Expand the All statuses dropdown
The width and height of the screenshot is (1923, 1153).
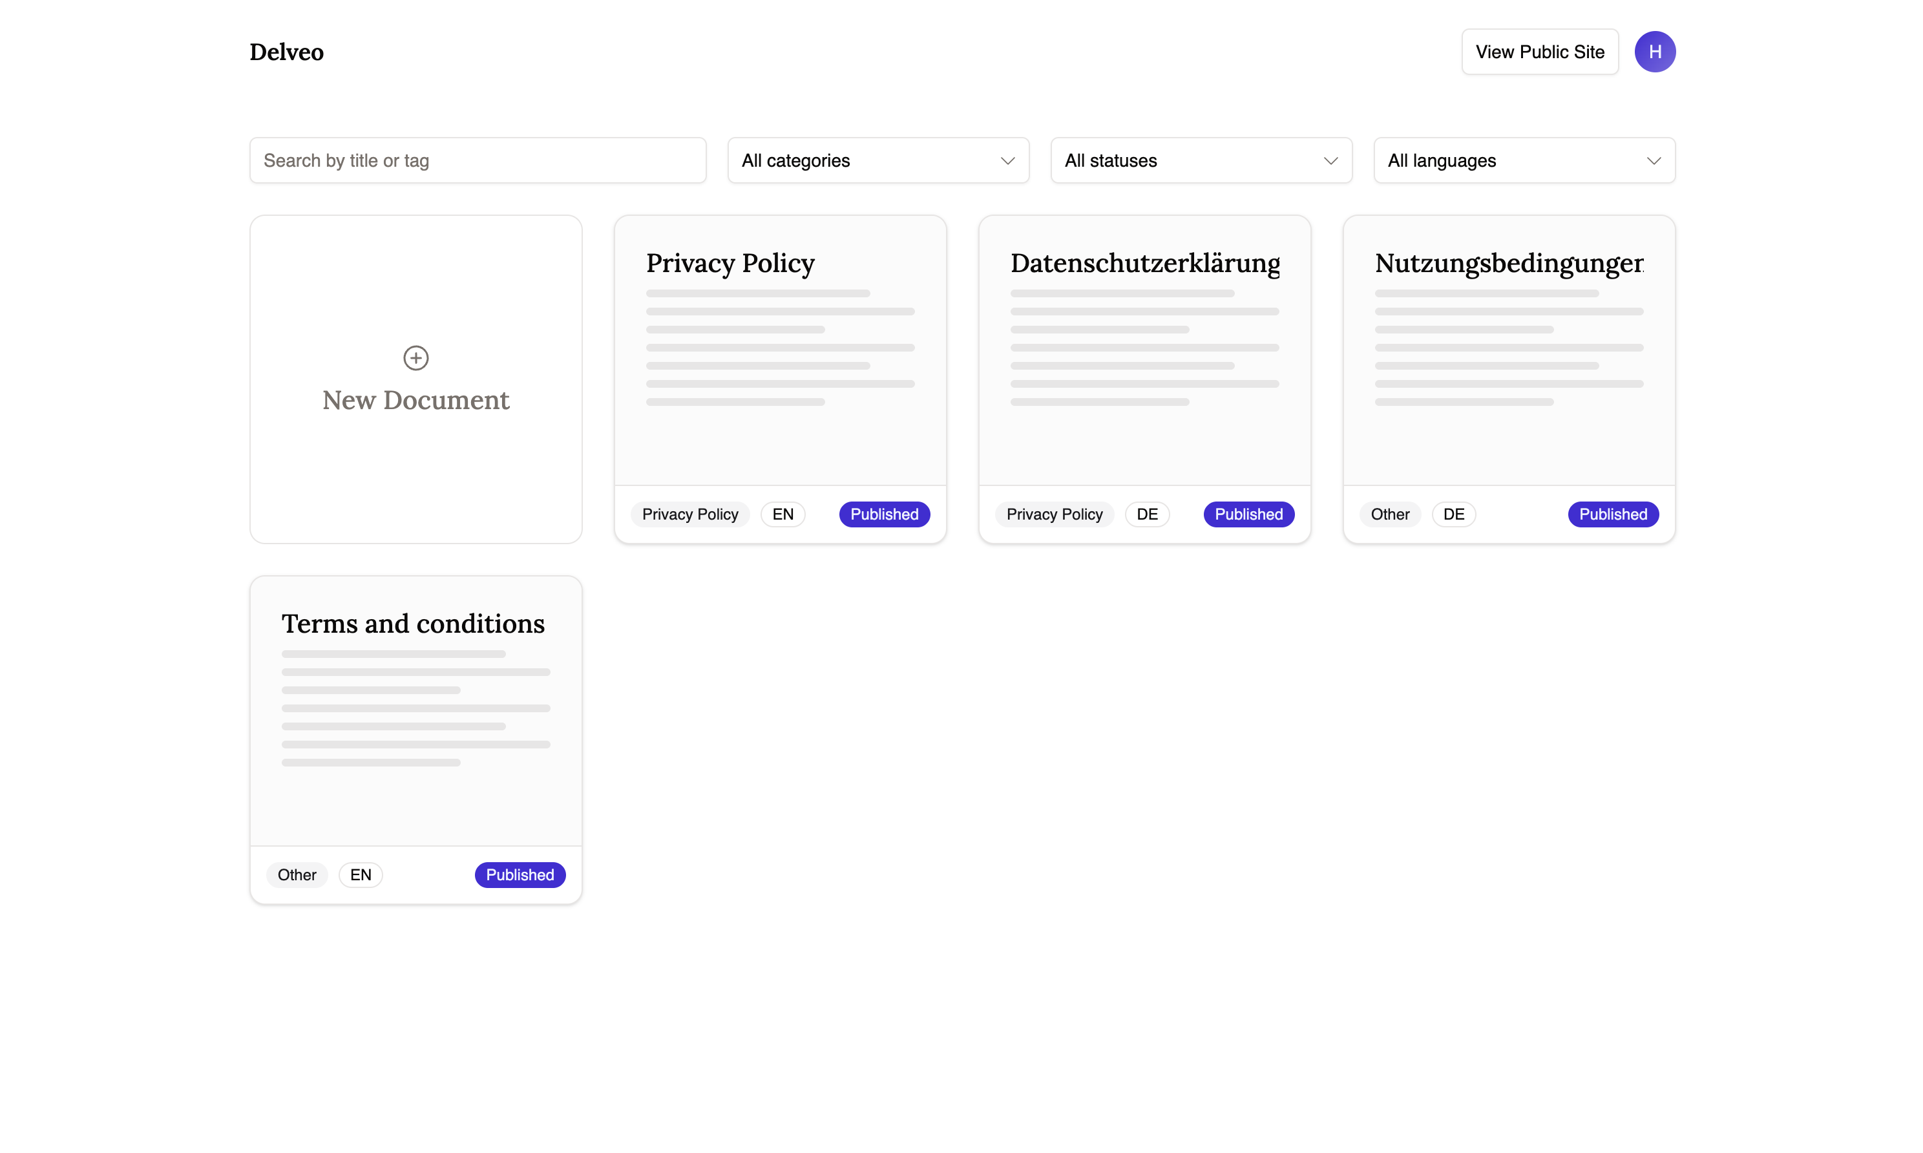coord(1201,161)
